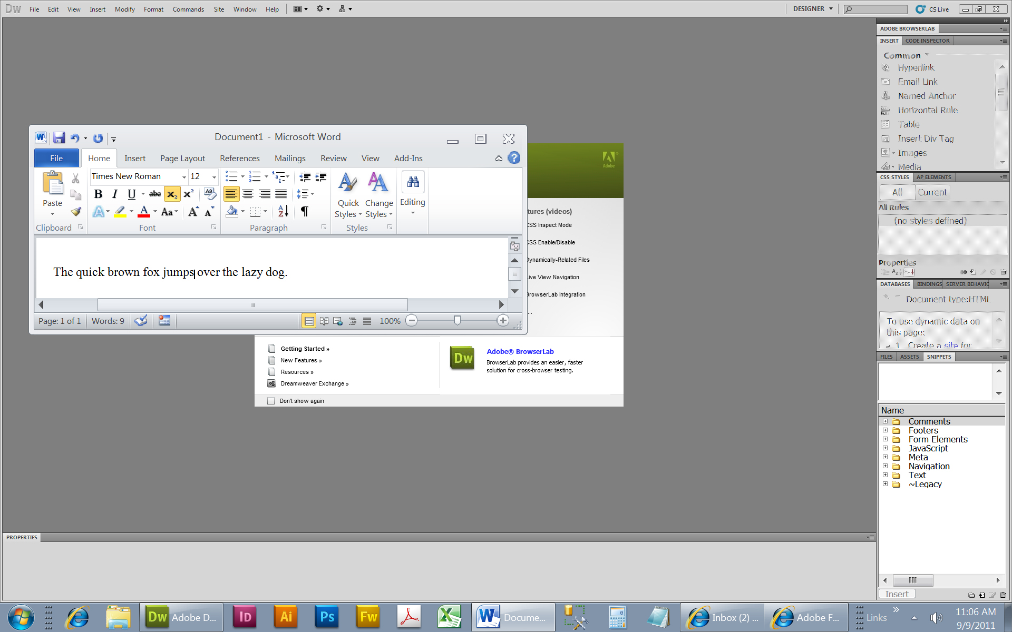Screen dimensions: 1012x632
Task: Expand the Comments snippets folder
Action: pyautogui.click(x=885, y=421)
